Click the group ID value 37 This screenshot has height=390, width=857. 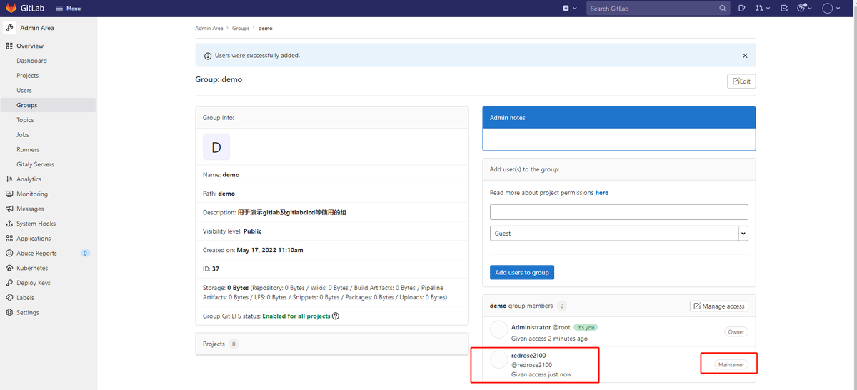(x=216, y=269)
